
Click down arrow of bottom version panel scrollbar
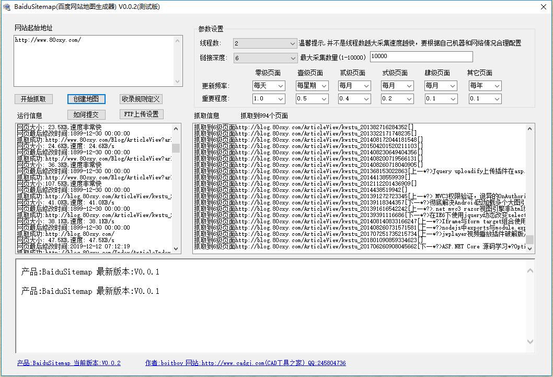530,341
